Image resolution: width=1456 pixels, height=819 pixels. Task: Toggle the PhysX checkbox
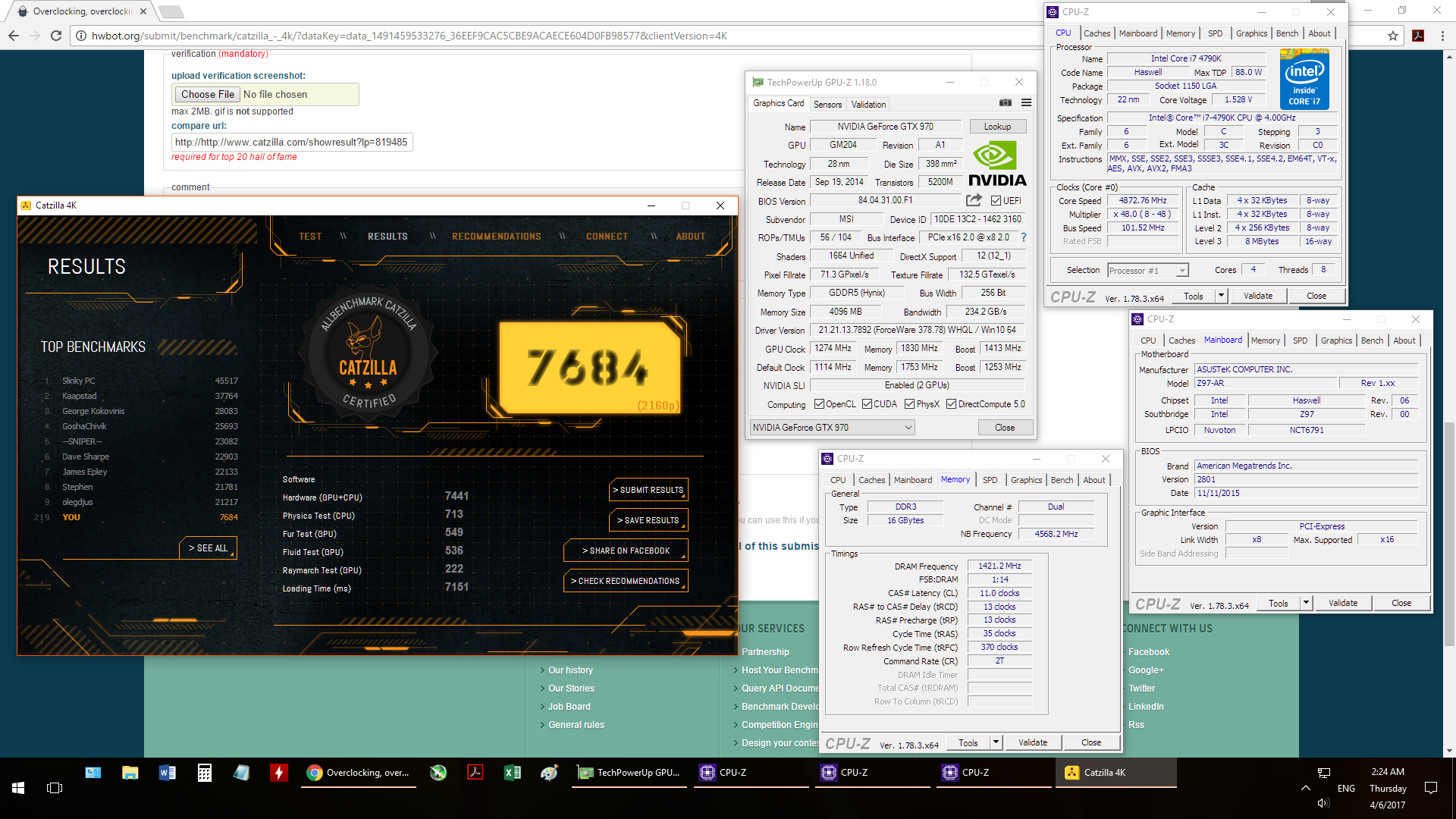[x=909, y=404]
